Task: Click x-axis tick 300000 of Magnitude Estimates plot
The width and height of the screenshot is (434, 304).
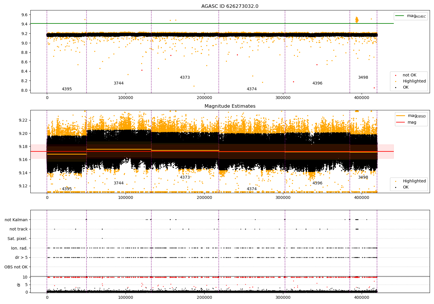Action: coord(283,198)
